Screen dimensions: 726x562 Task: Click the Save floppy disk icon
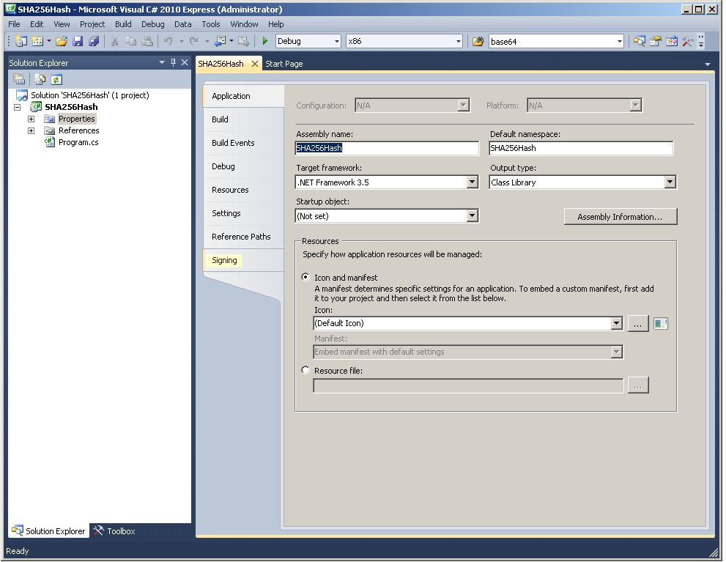click(x=78, y=42)
